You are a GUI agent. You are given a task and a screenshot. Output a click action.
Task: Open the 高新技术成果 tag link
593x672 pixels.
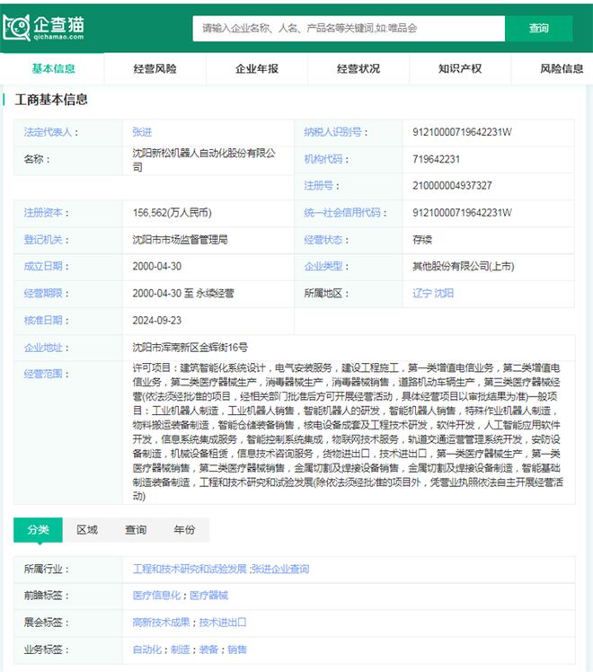(x=161, y=623)
